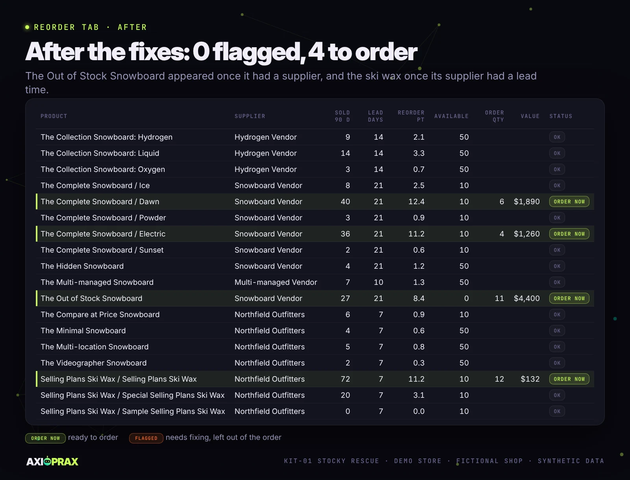
Task: Click ORDER NOW badge for Complete Snowboard / Electric
Action: click(x=569, y=234)
